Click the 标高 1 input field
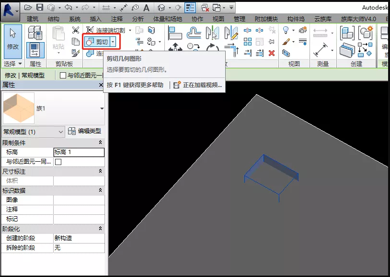This screenshot has height=277, width=390. point(78,150)
